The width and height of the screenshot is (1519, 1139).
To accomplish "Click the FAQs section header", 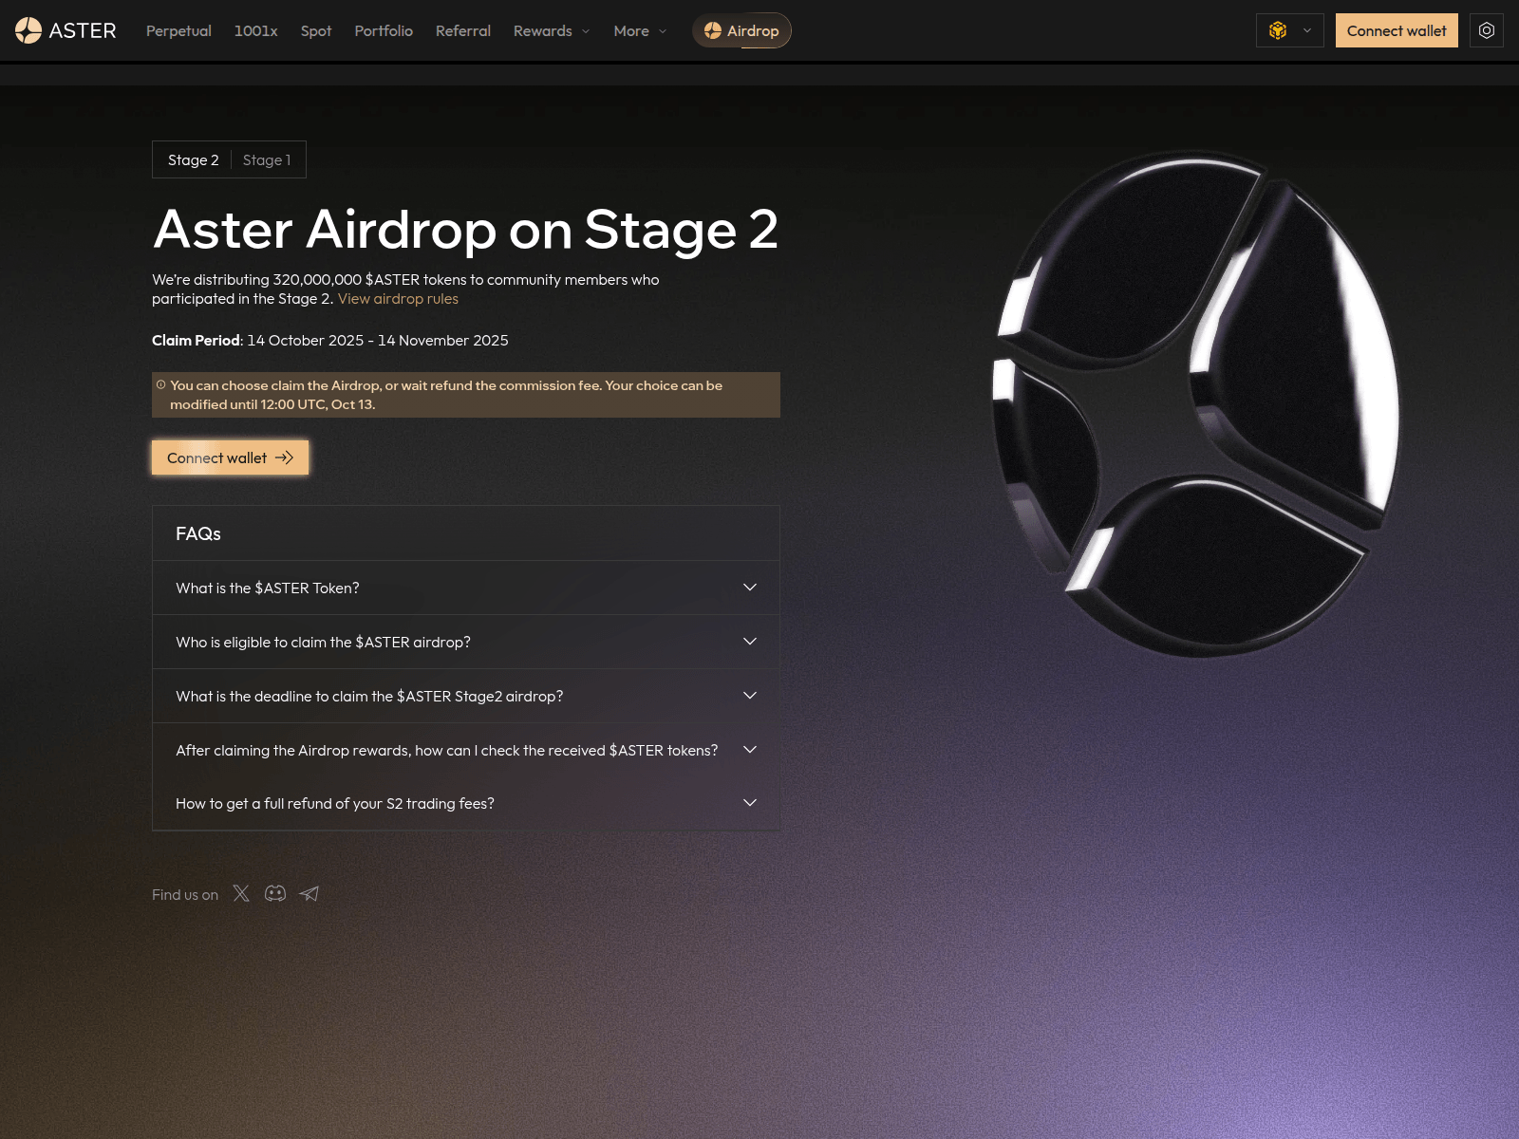I will (466, 533).
